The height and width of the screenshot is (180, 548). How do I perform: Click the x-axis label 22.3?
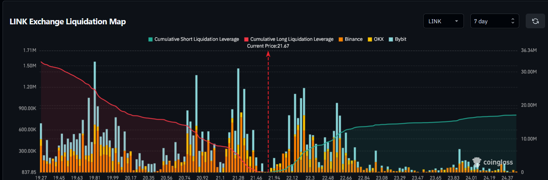310,177
